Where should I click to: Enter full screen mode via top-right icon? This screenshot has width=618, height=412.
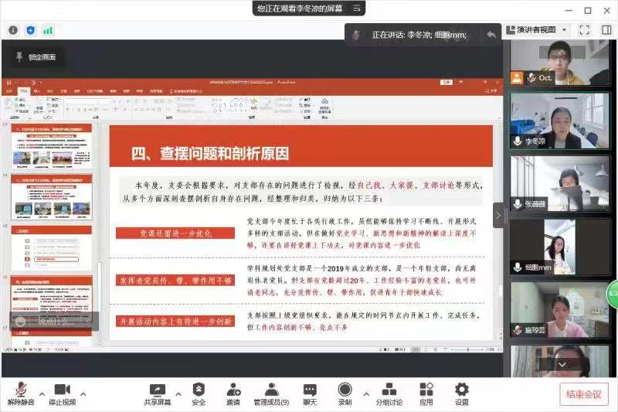click(x=584, y=30)
